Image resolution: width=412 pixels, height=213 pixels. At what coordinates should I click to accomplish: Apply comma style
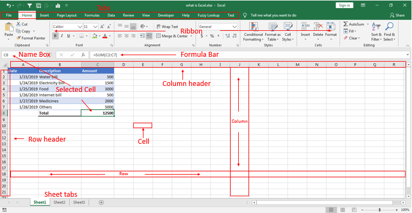(x=218, y=36)
